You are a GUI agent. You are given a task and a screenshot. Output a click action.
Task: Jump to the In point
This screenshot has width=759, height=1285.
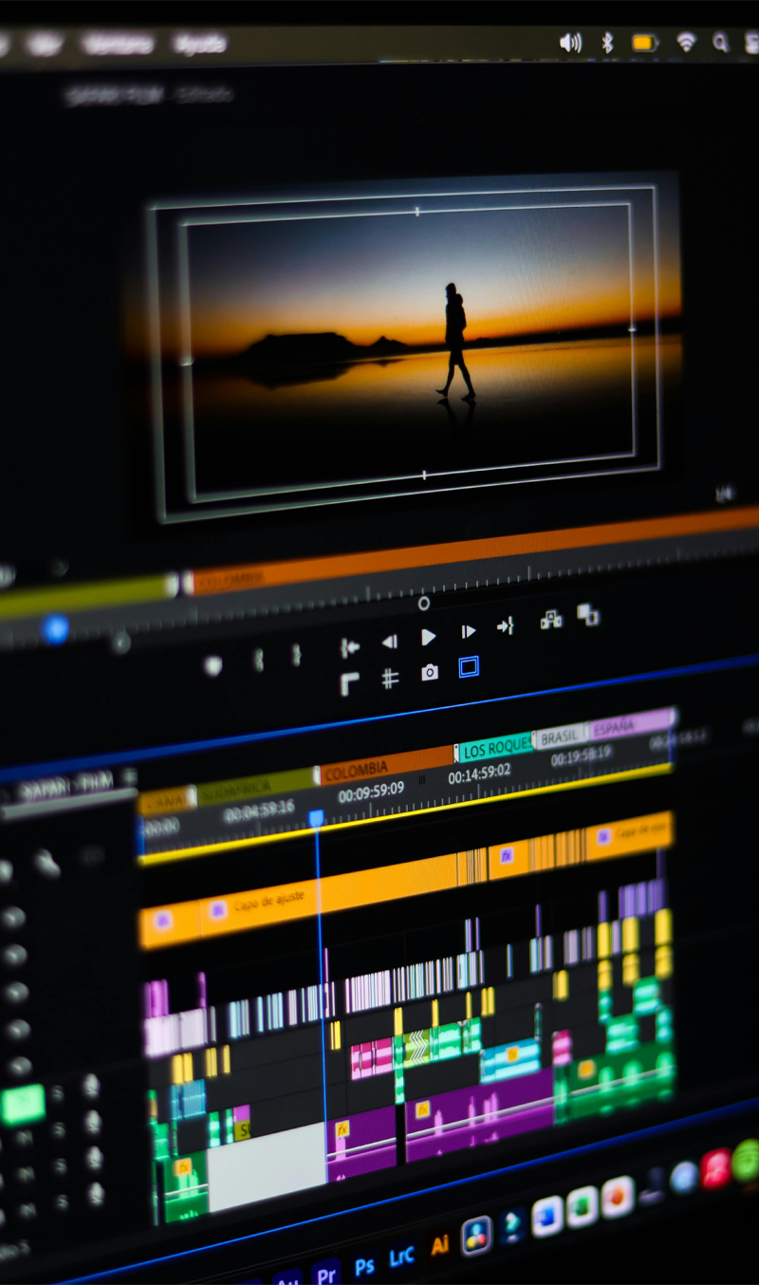click(350, 647)
